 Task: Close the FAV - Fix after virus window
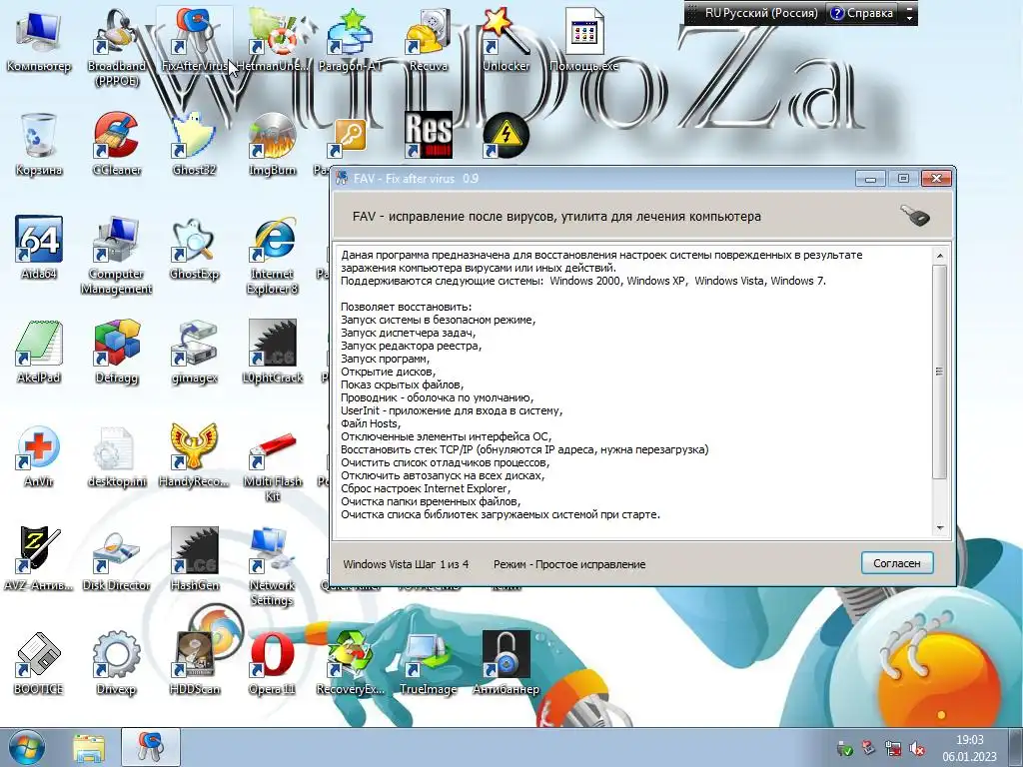[936, 179]
